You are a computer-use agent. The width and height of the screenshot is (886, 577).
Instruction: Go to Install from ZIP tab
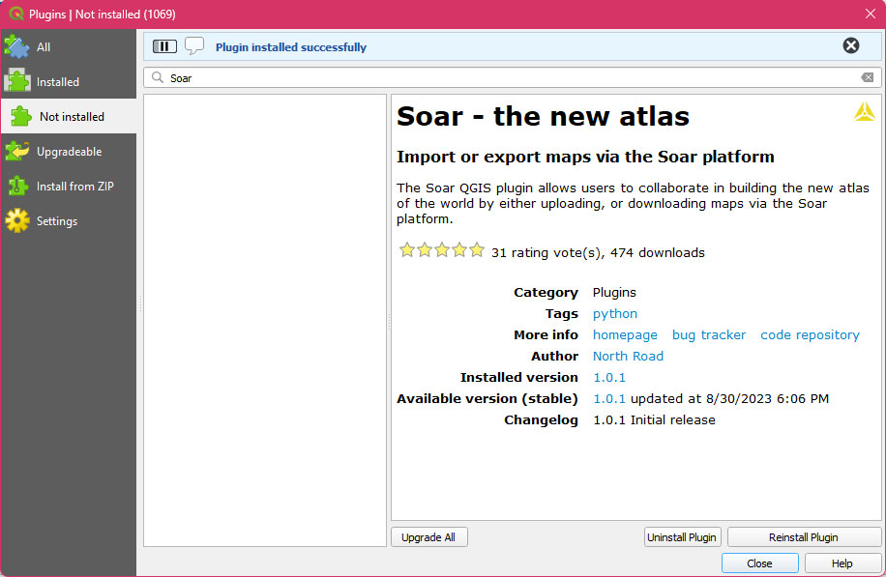pyautogui.click(x=68, y=187)
